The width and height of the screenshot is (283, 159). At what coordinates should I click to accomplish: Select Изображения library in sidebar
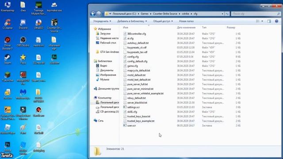coord(106,75)
